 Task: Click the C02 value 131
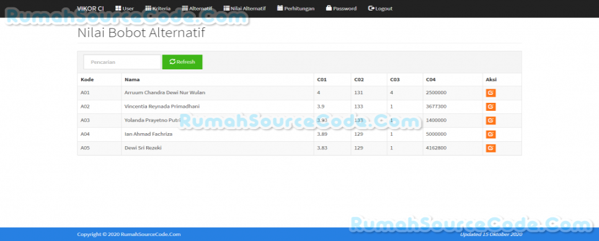coord(358,93)
